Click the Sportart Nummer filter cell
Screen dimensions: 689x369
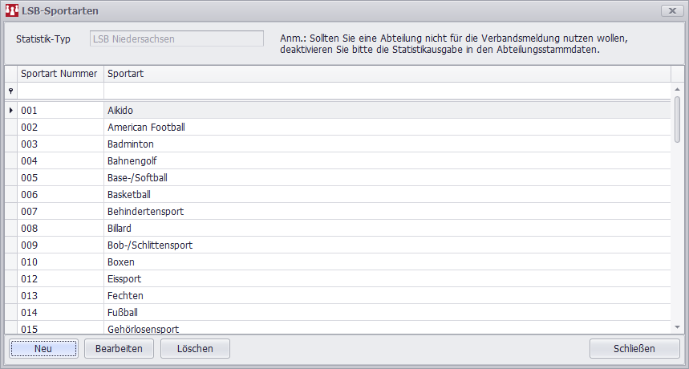[x=60, y=91]
